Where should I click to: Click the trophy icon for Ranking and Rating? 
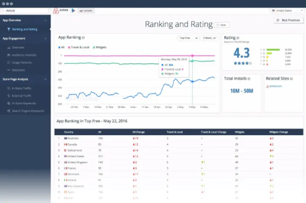(9, 29)
